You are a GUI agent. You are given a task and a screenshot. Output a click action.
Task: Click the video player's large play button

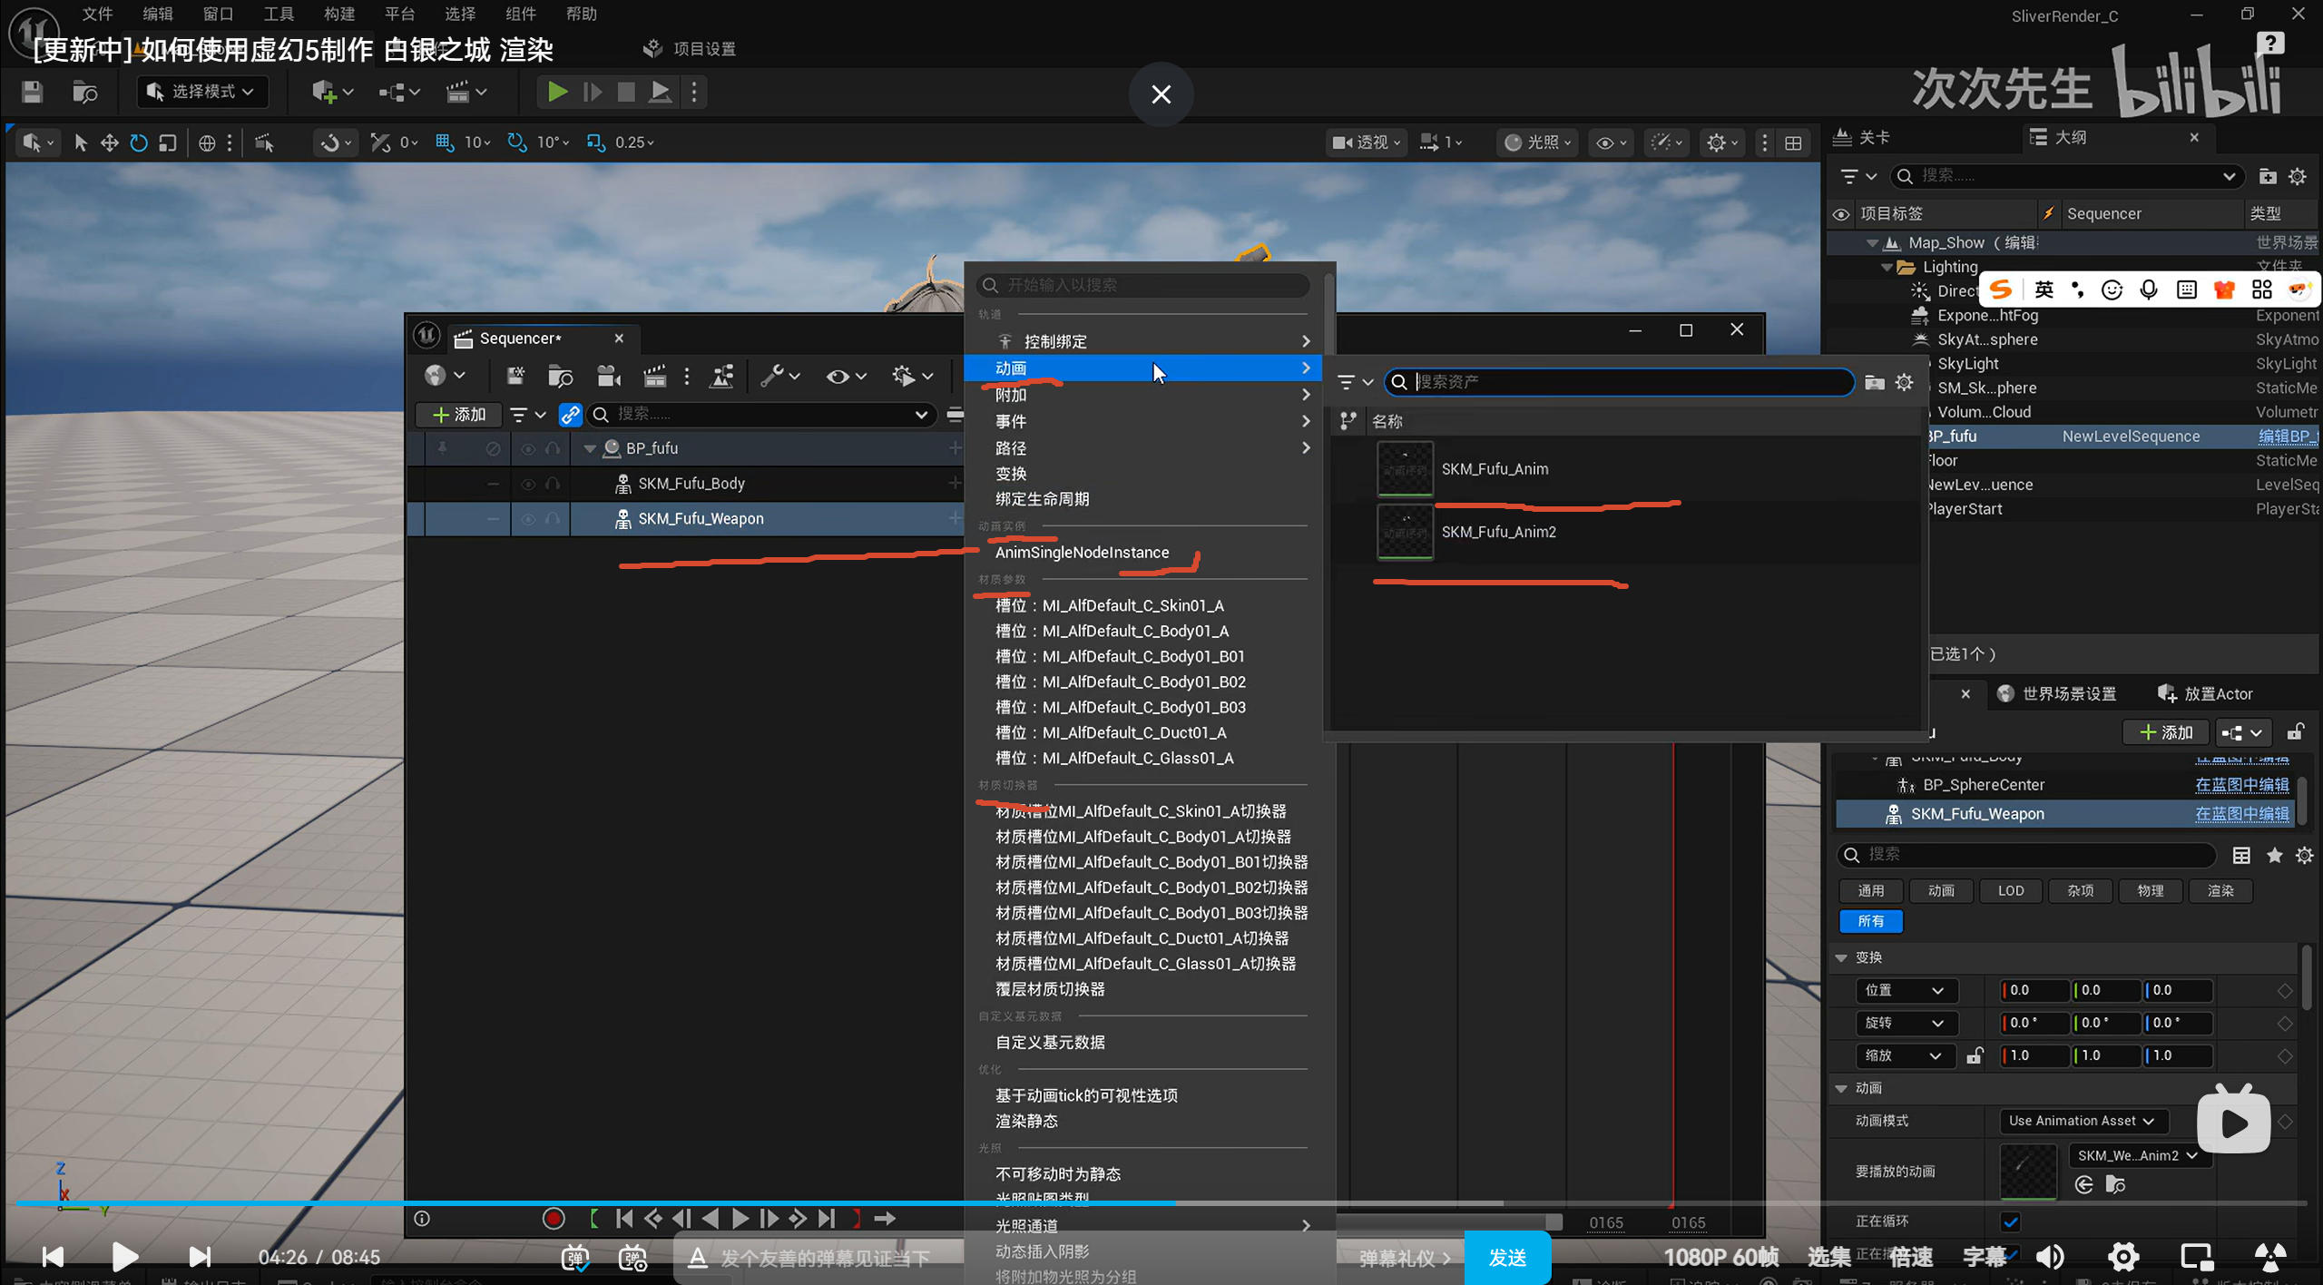(x=124, y=1257)
